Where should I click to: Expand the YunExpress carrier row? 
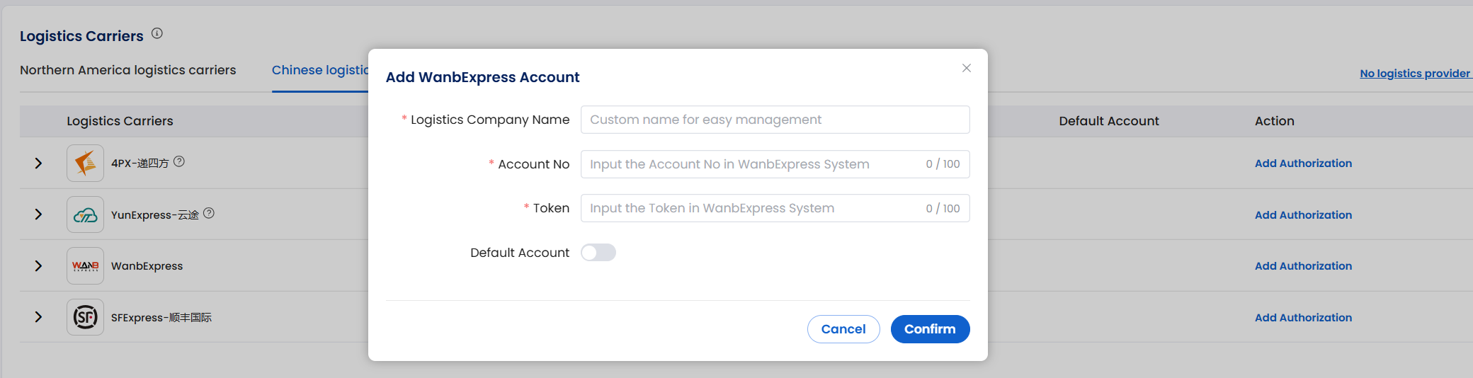coord(38,214)
